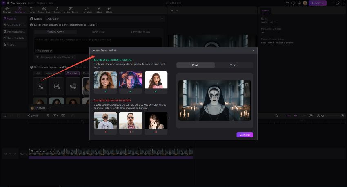
Task: Click the upload custom avatar photo icon
Action: point(40,86)
